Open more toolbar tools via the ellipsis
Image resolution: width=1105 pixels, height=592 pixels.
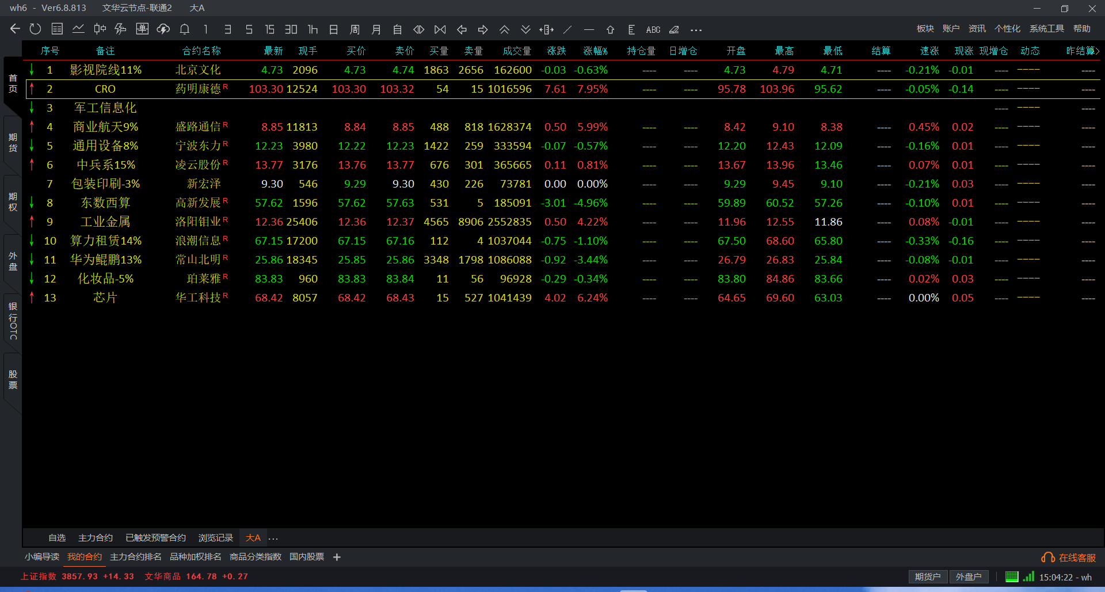click(x=696, y=30)
